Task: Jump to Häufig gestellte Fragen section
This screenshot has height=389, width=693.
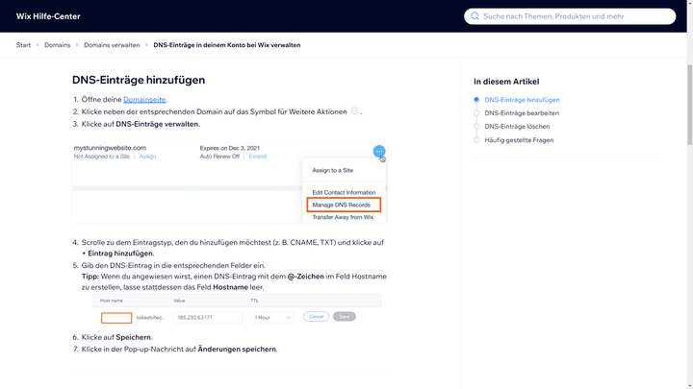Action: (519, 140)
